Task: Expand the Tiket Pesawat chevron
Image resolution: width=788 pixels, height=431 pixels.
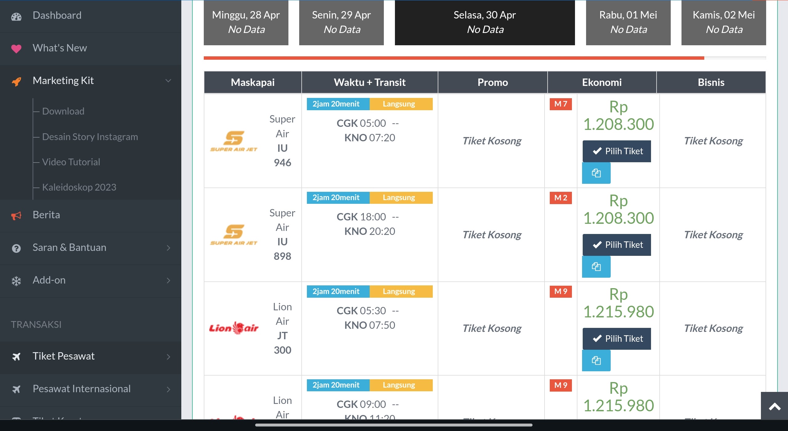Action: [x=168, y=356]
